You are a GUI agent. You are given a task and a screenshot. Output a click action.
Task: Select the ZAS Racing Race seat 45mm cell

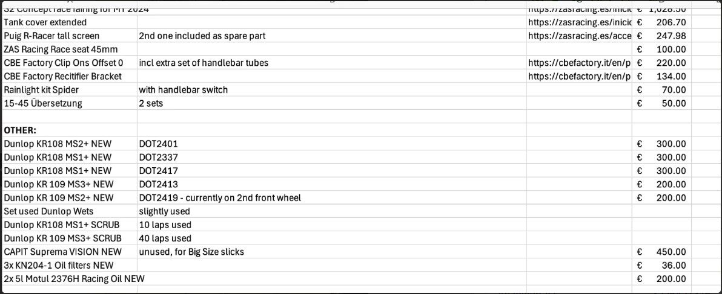[x=61, y=49]
